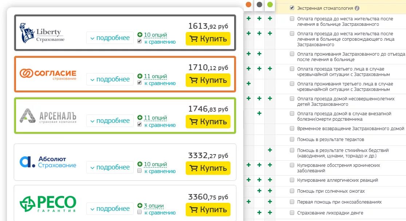Click price 1613,92 руб
Screen dimensions: 406x221
coord(208,26)
